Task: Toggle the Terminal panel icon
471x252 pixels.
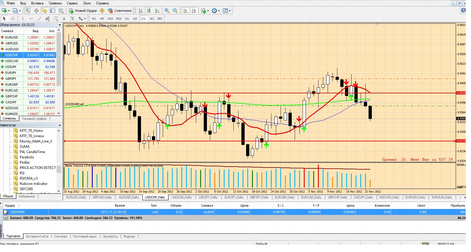Action: 53,11
